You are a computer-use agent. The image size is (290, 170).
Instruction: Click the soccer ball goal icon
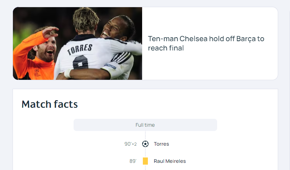(x=145, y=144)
